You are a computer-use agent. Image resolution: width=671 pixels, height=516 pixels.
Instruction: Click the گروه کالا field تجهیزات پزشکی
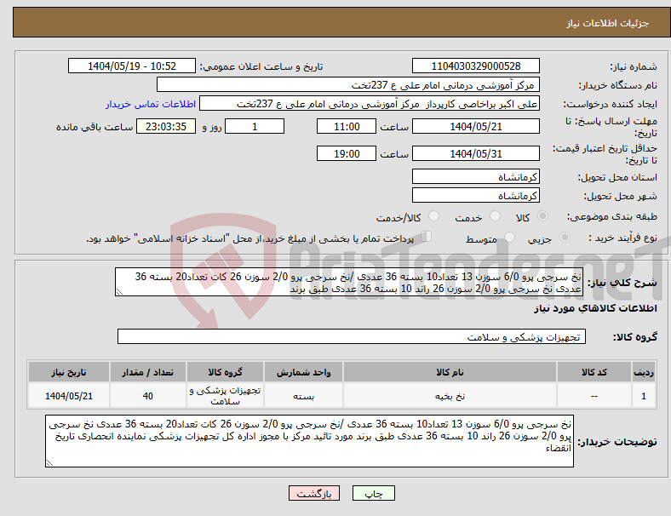pyautogui.click(x=352, y=336)
